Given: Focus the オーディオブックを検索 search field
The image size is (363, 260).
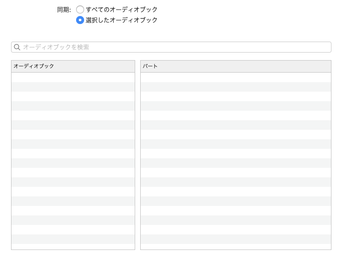Looking at the screenshot, I should click(170, 47).
